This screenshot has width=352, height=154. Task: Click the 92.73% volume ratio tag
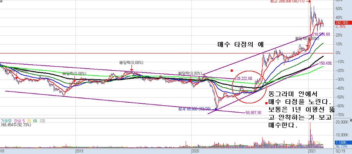pos(341,146)
